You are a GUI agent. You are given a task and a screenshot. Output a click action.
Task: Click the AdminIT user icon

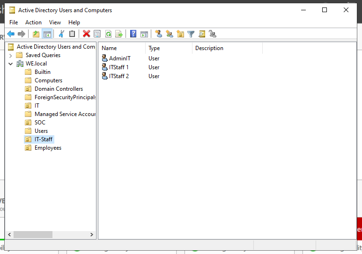coord(104,58)
